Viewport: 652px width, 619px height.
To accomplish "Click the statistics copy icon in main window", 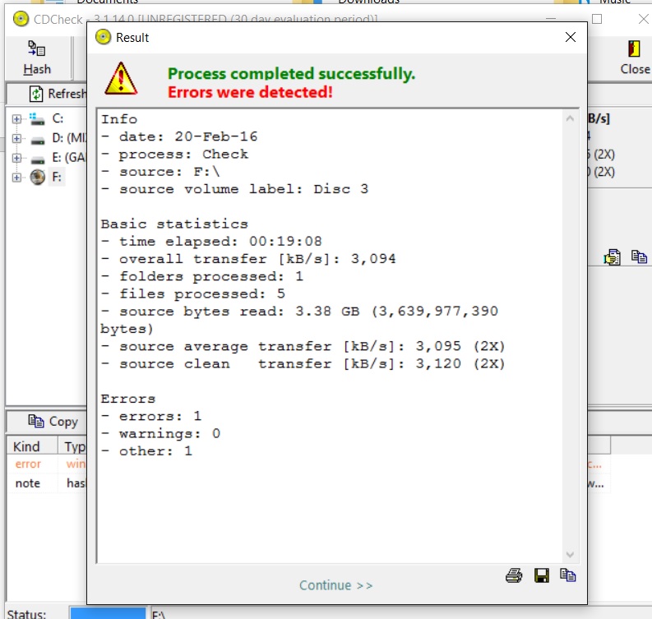I will 639,256.
